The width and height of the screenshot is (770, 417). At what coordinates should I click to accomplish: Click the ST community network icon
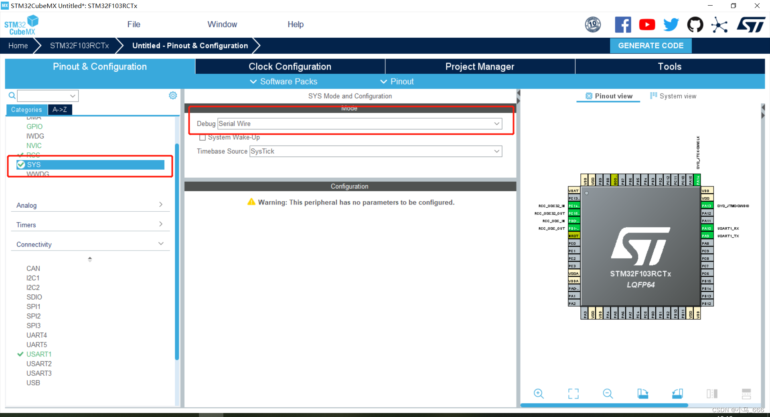coord(719,25)
